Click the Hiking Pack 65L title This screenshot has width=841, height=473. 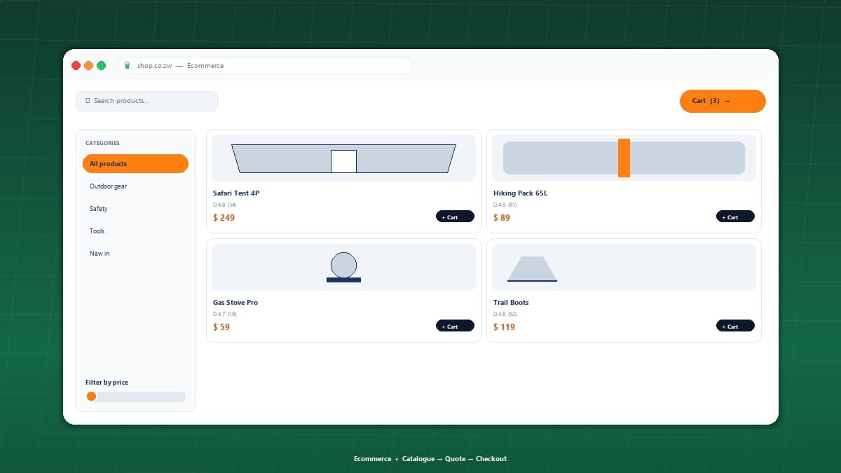[x=520, y=193]
